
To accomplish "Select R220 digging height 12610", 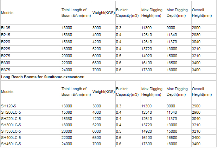I will tap(147, 42).
